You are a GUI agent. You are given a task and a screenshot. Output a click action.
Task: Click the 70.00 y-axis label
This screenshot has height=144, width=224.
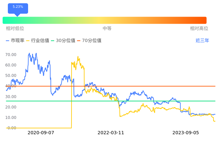[x=11, y=55]
